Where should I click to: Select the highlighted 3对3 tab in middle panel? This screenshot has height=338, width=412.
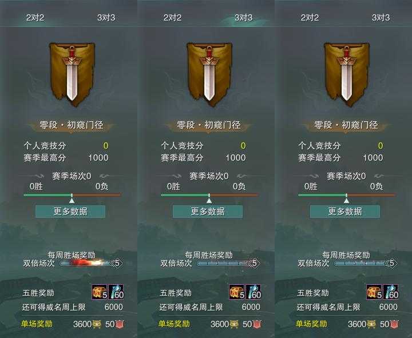tap(244, 18)
